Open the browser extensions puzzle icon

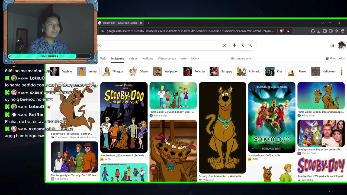click(313, 31)
